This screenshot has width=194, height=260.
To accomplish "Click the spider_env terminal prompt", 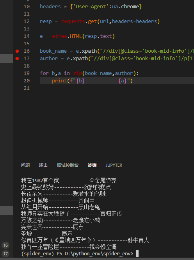I will click(77, 254).
